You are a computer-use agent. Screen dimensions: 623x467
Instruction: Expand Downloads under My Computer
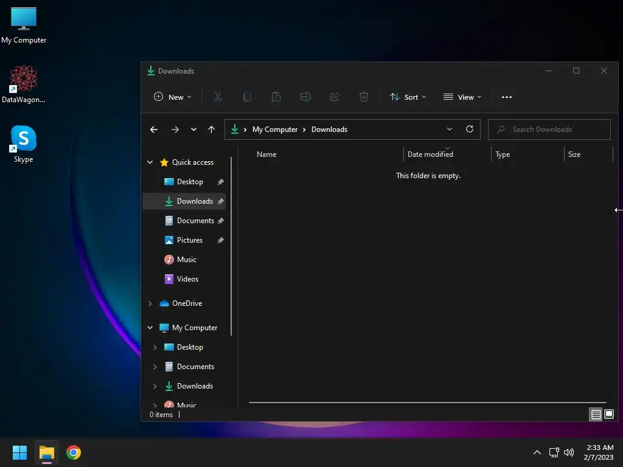[x=155, y=386]
